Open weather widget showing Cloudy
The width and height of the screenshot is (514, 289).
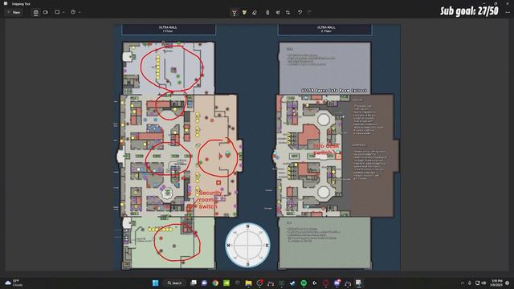[x=13, y=283]
